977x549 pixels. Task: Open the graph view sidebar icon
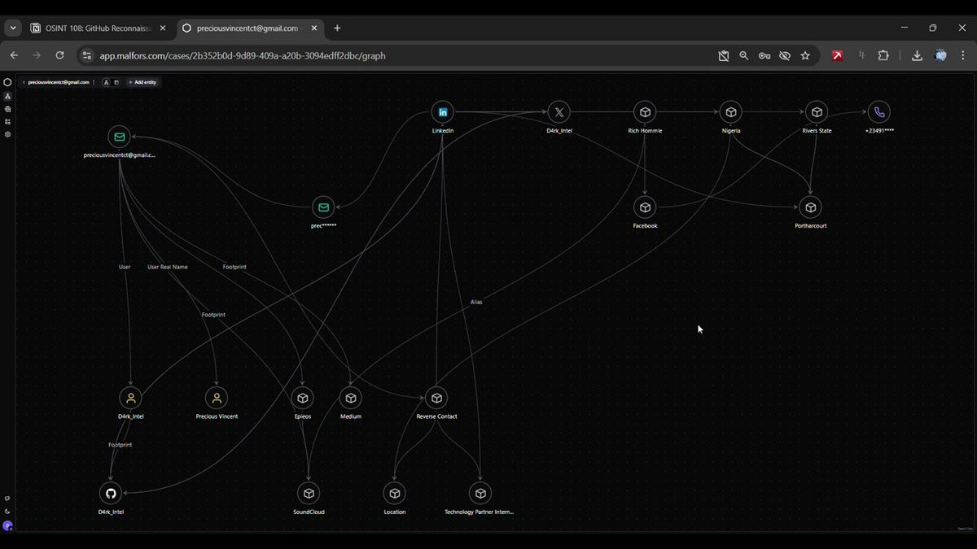click(7, 96)
